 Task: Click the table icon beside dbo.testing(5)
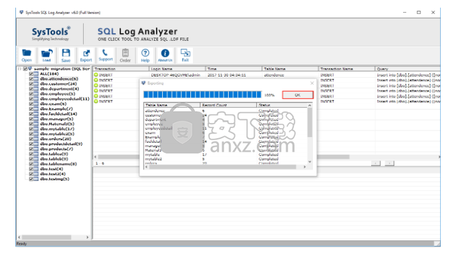(x=36, y=179)
